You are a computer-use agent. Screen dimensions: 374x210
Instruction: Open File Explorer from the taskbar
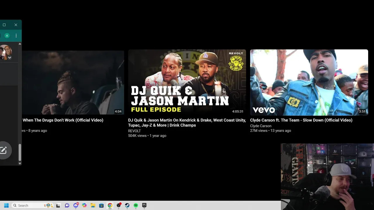tap(93, 205)
